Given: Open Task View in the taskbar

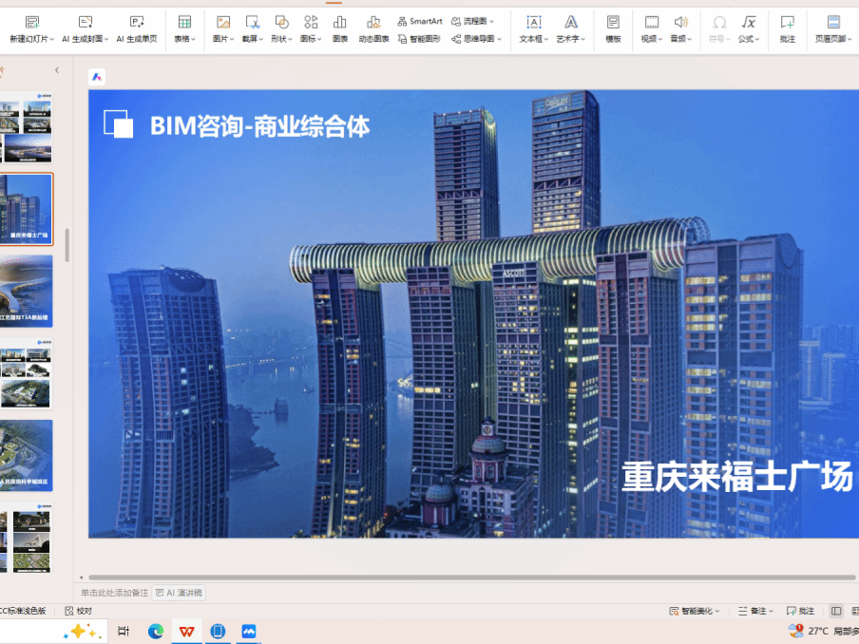Looking at the screenshot, I should click(124, 631).
